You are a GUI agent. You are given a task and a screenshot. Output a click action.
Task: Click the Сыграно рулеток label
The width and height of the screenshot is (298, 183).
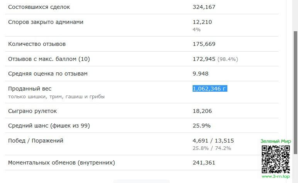click(32, 111)
